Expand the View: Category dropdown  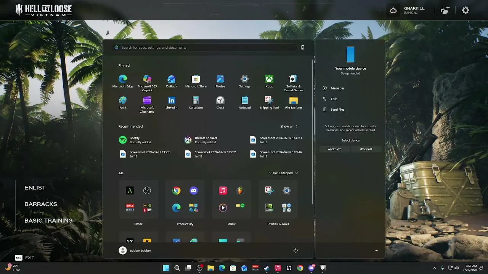(283, 173)
